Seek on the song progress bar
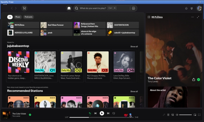The height and width of the screenshot is (122, 204). click(101, 117)
